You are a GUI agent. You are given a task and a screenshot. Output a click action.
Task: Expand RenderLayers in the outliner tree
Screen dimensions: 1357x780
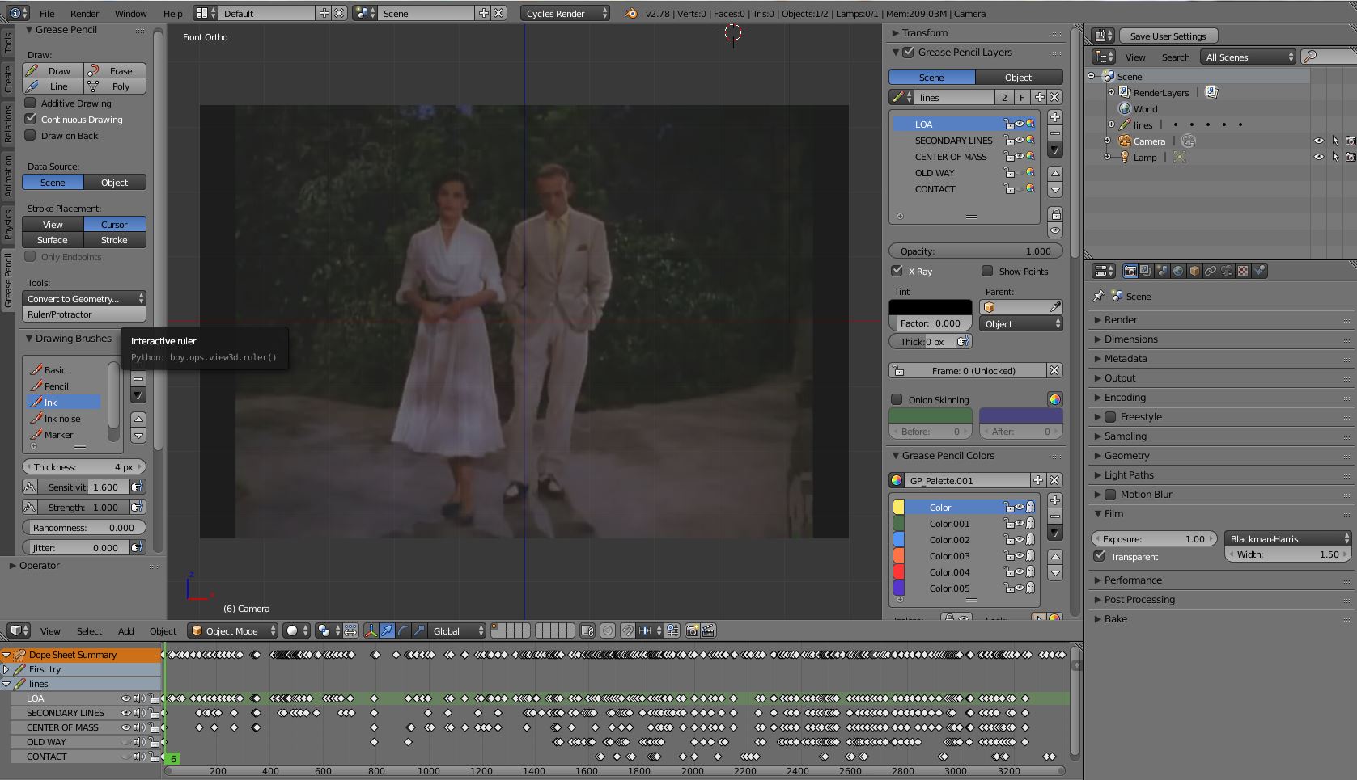point(1112,92)
